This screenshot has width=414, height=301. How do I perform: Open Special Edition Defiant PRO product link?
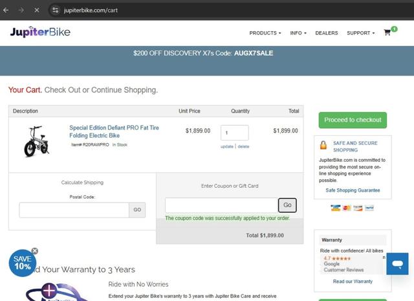pos(114,131)
